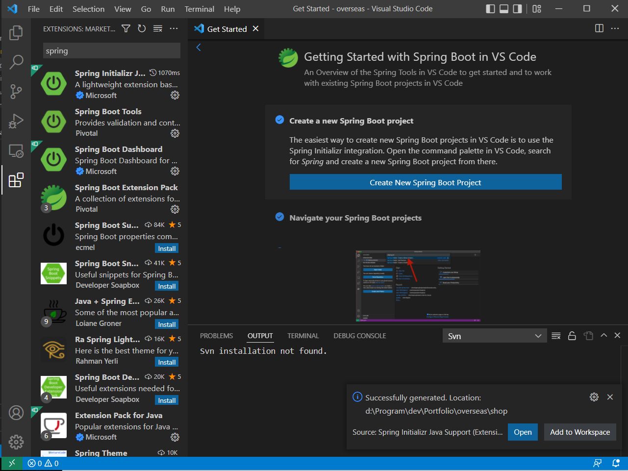
Task: Open the Run and Debug view
Action: 16,121
